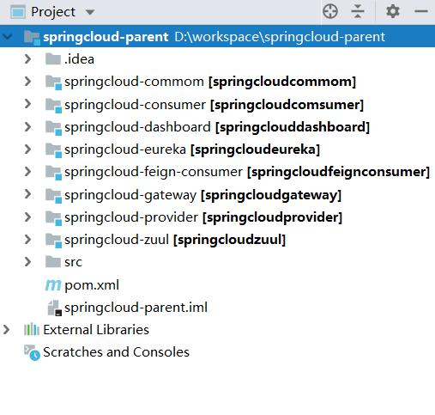This screenshot has width=435, height=415.
Task: Click the springcloud-eureka module folder icon
Action: click(53, 150)
